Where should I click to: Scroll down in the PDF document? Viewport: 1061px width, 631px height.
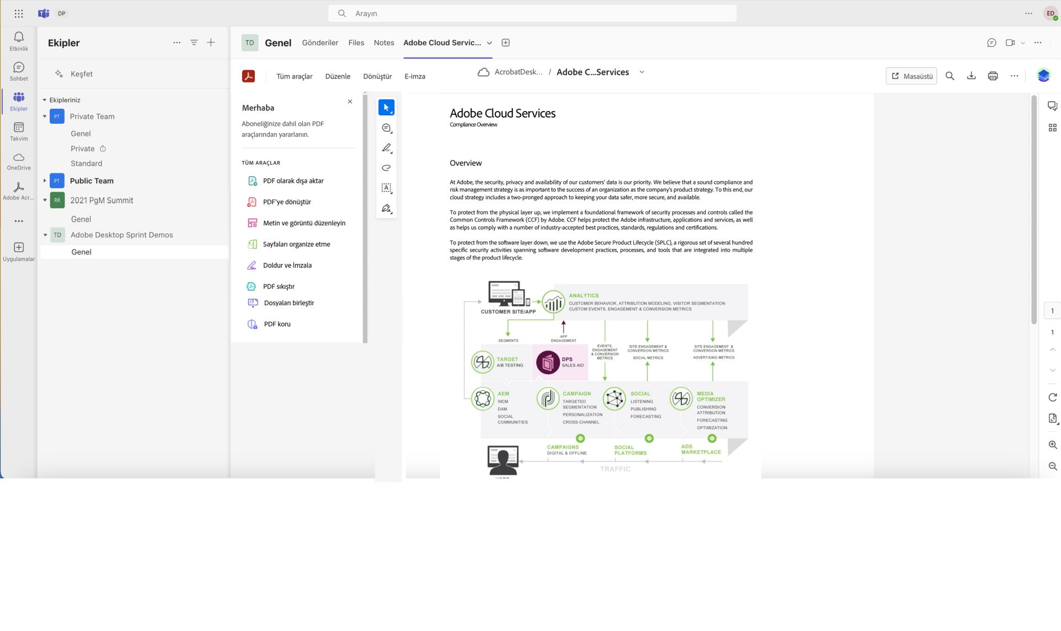coord(1051,369)
